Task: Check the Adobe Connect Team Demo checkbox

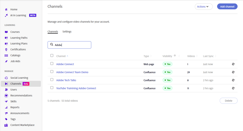Action: (x=52, y=72)
